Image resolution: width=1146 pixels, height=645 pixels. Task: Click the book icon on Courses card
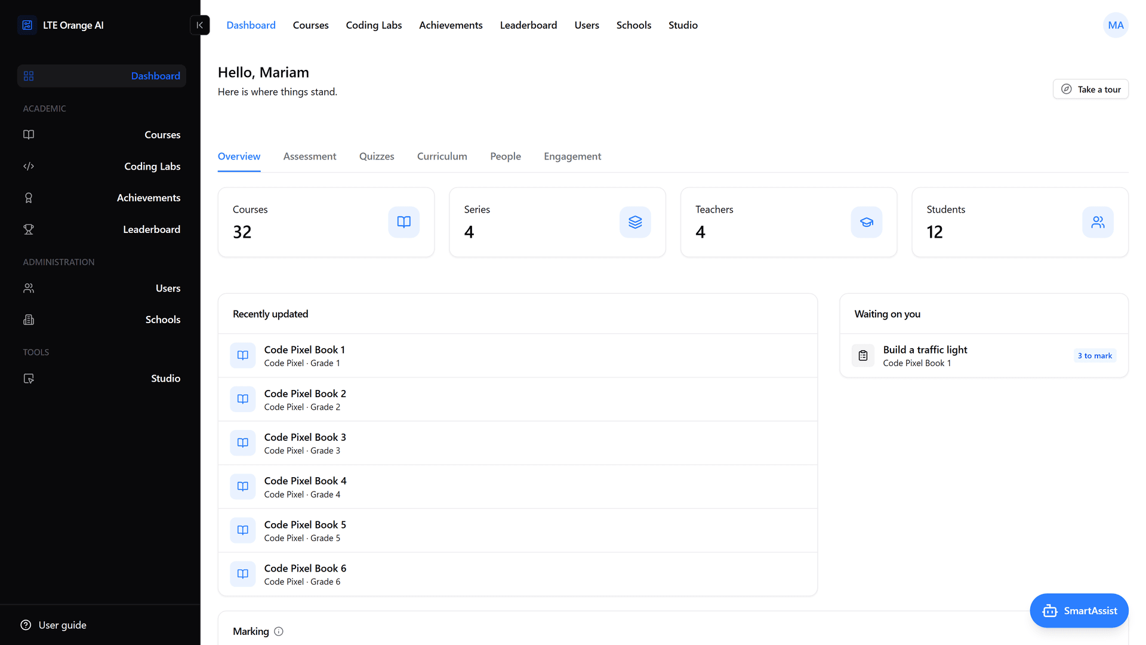[404, 222]
